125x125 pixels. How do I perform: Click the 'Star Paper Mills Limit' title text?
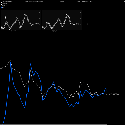pyautogui.click(x=85, y=1)
